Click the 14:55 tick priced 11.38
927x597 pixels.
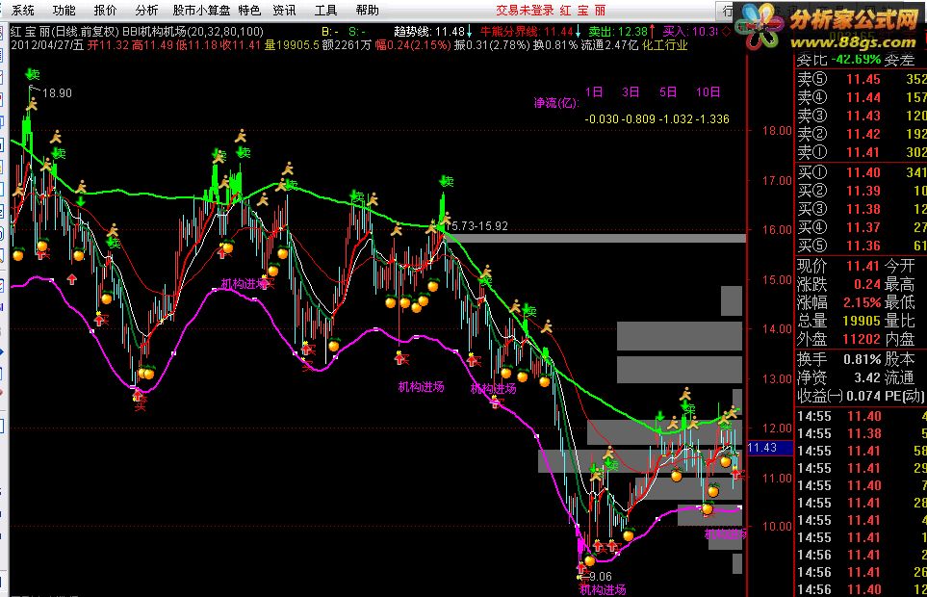862,434
